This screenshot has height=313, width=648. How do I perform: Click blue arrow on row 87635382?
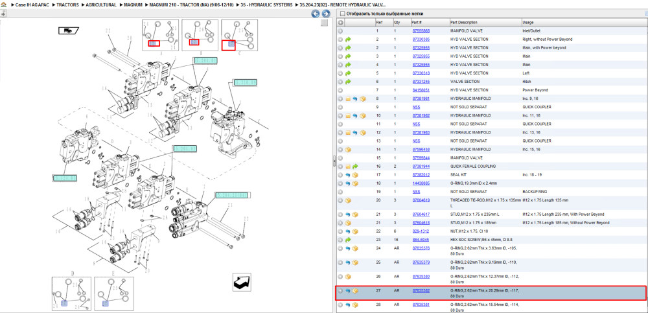[348, 291]
